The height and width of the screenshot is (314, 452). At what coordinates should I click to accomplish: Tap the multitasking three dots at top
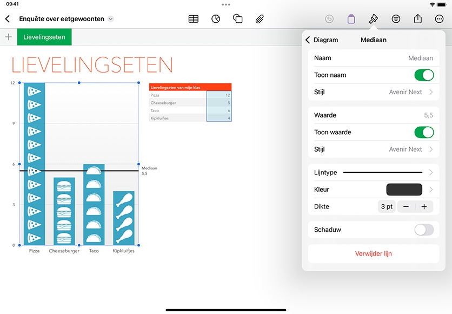[226, 5]
